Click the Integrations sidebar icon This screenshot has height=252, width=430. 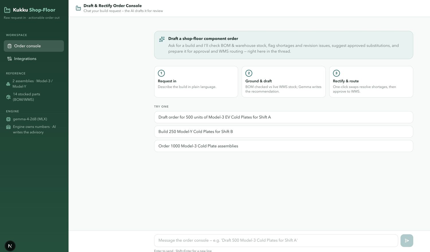(9, 59)
